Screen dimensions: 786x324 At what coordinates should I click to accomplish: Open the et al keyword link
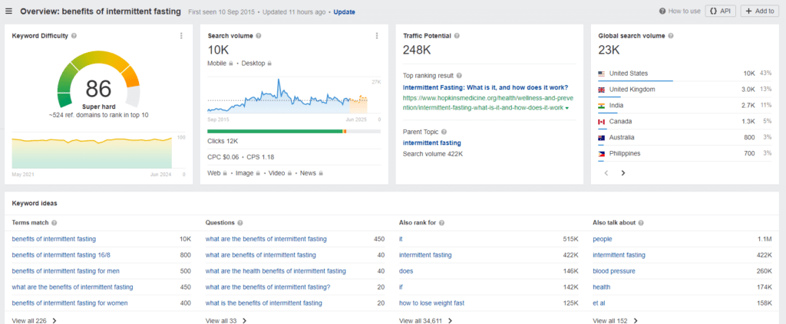point(599,303)
